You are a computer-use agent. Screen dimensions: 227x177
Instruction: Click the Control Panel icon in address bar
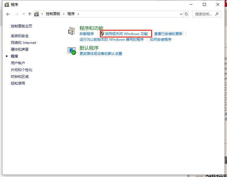[37, 14]
